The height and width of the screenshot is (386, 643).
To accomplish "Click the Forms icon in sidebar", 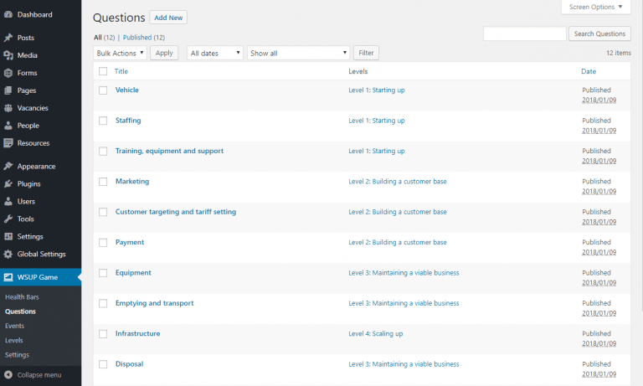I will point(8,73).
